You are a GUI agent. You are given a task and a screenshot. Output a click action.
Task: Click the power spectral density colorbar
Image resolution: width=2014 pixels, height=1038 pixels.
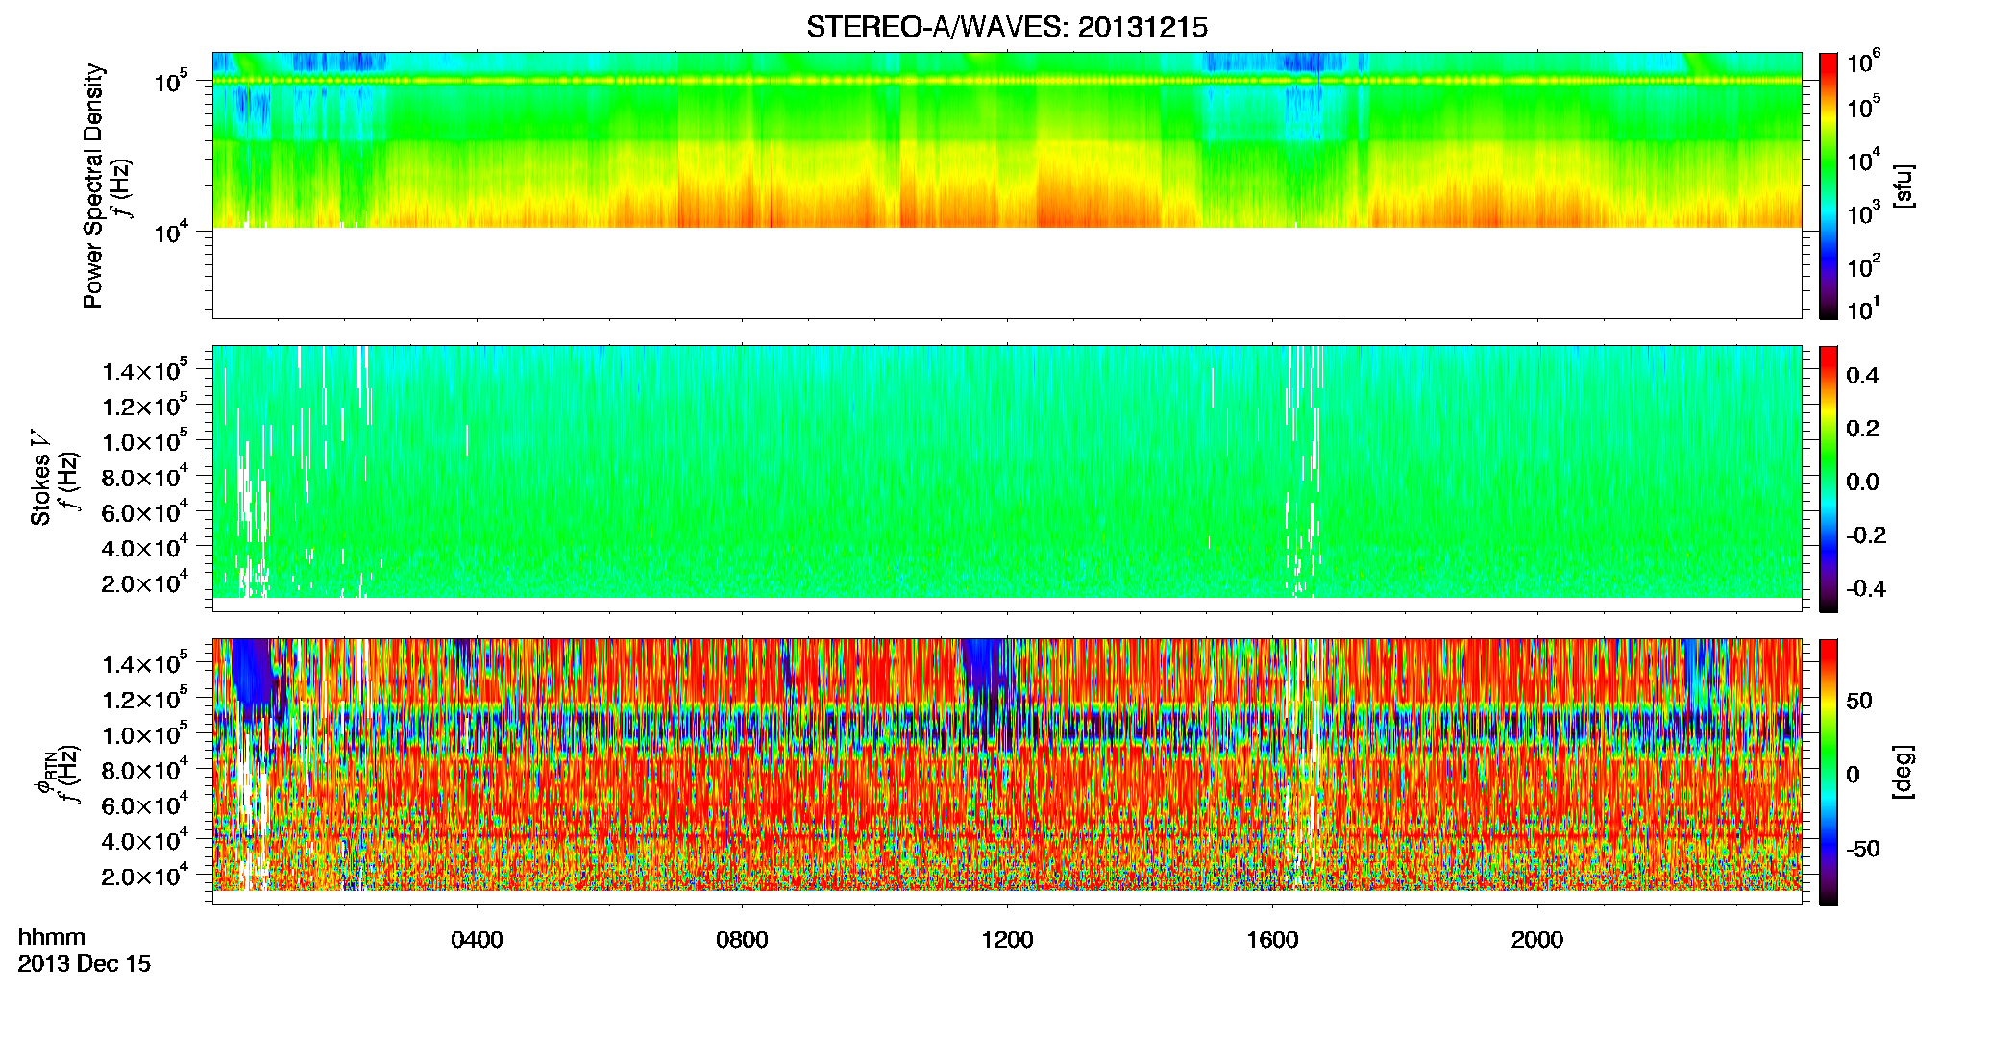pos(1829,185)
